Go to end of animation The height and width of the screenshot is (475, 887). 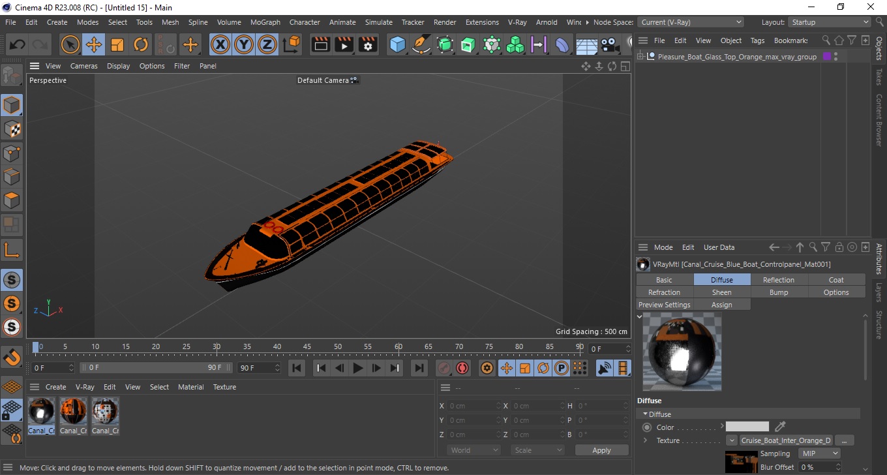point(420,368)
